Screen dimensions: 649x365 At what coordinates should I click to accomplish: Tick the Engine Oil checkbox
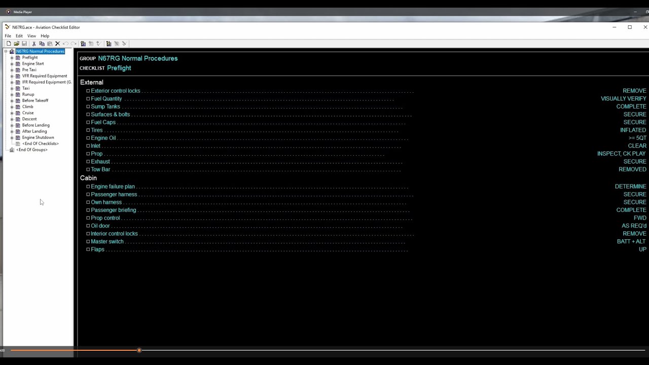pos(88,138)
